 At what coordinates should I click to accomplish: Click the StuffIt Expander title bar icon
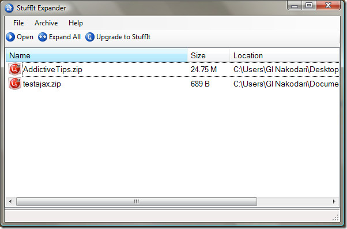point(9,8)
